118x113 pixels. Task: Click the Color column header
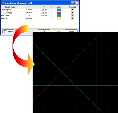point(59,7)
